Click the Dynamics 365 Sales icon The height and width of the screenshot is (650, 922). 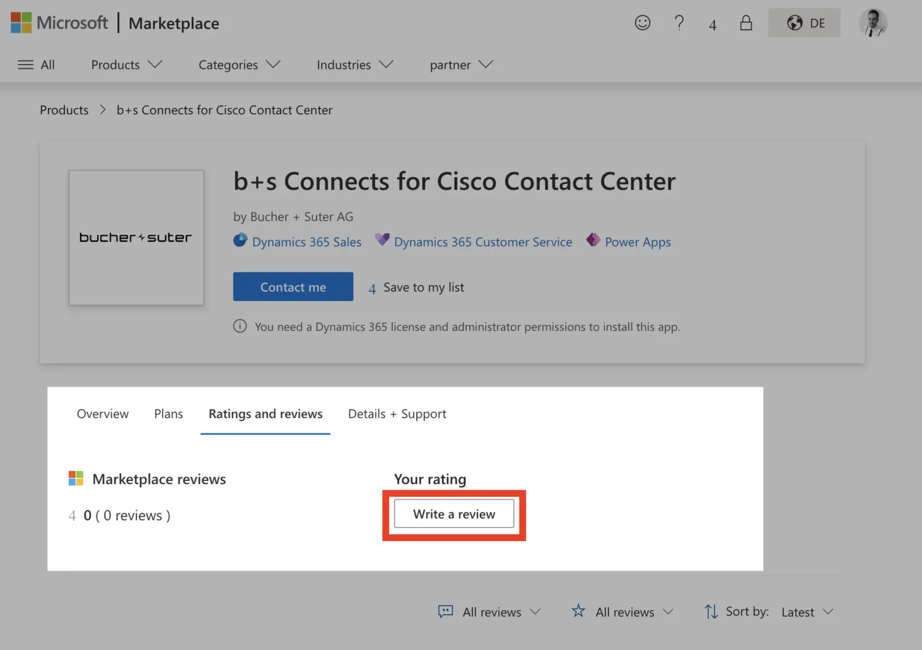240,240
